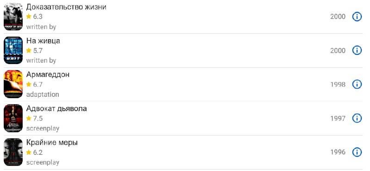Select the year 1998 label
Viewport: 370px width, 171px height.
click(338, 84)
